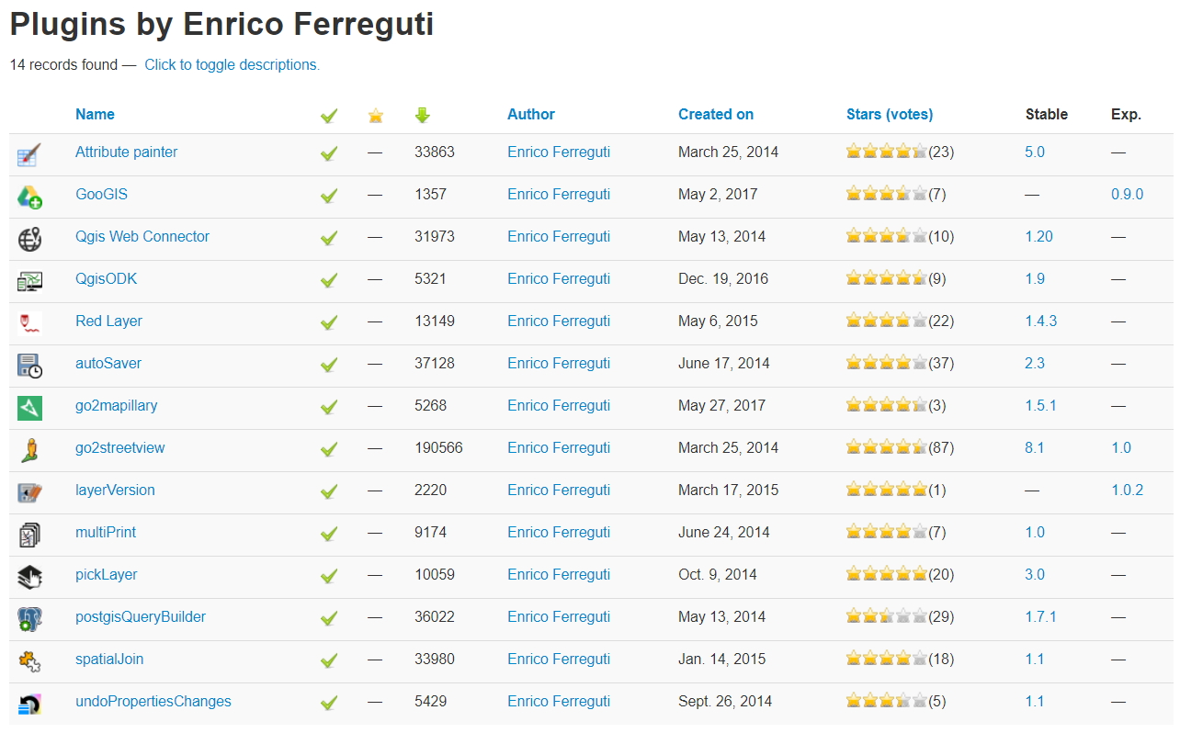This screenshot has width=1180, height=733.
Task: Sort by approved checkmark column header
Action: coord(329,116)
